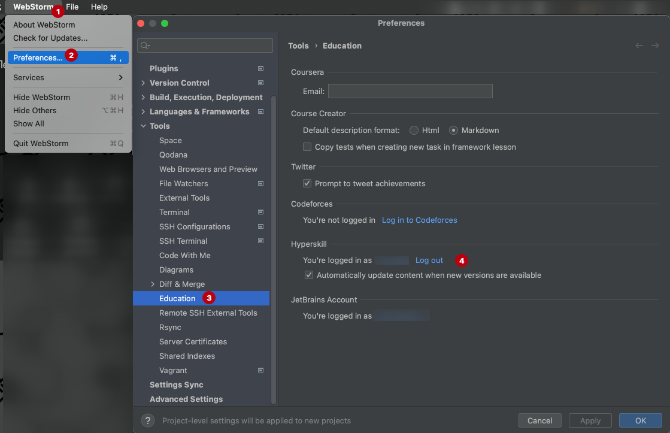Select Space under Tools
670x433 pixels.
tap(171, 140)
